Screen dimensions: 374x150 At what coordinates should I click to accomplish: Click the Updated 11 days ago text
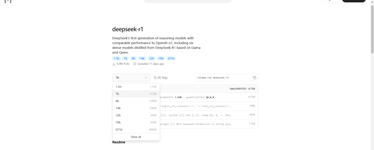(151, 64)
